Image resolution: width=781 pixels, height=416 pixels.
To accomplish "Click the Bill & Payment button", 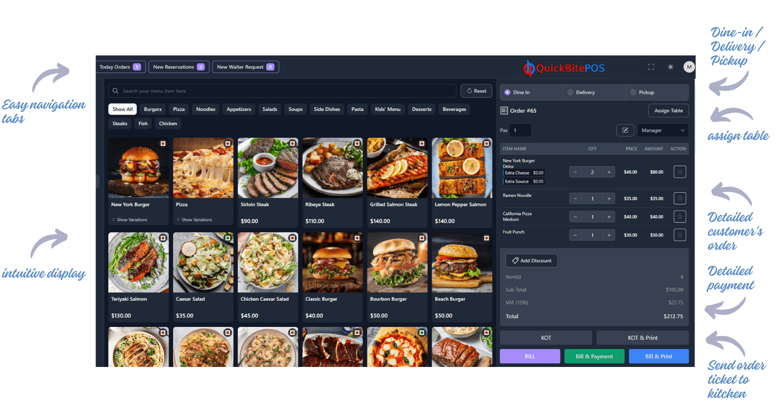I will click(x=594, y=357).
